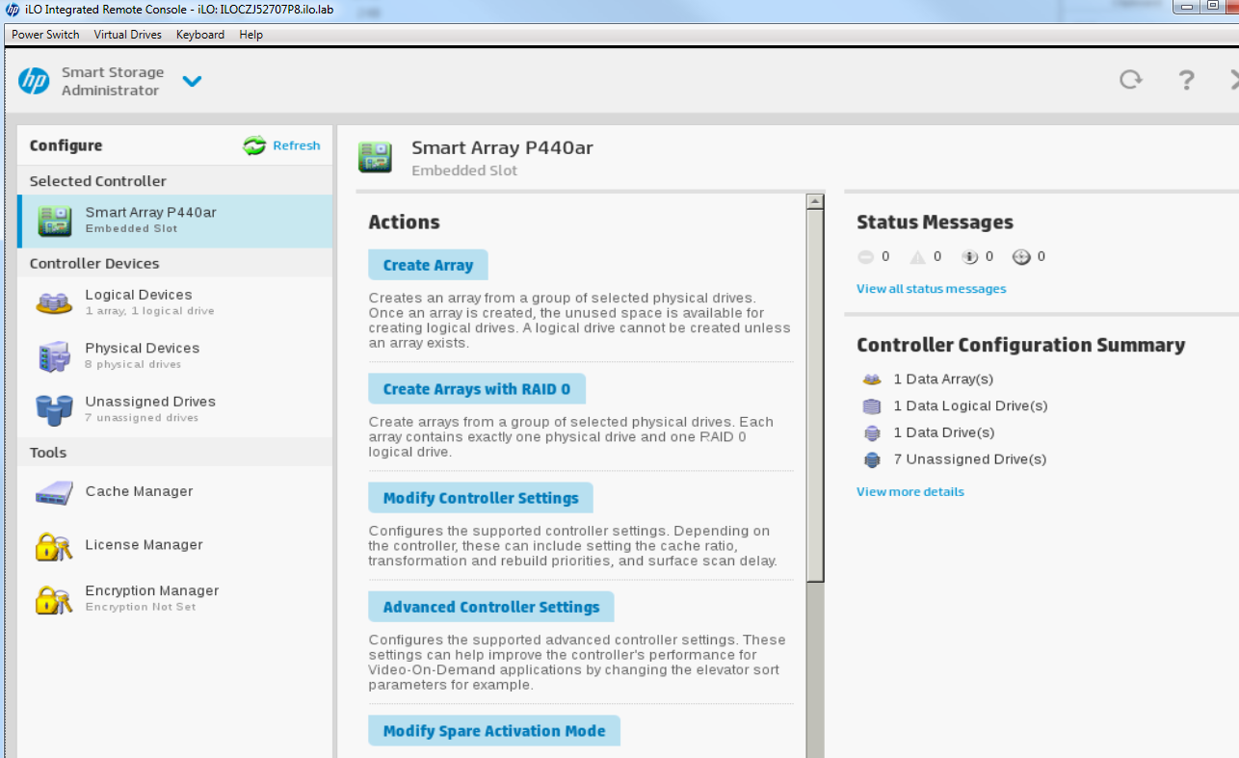Open the Power Switch menu

[45, 35]
